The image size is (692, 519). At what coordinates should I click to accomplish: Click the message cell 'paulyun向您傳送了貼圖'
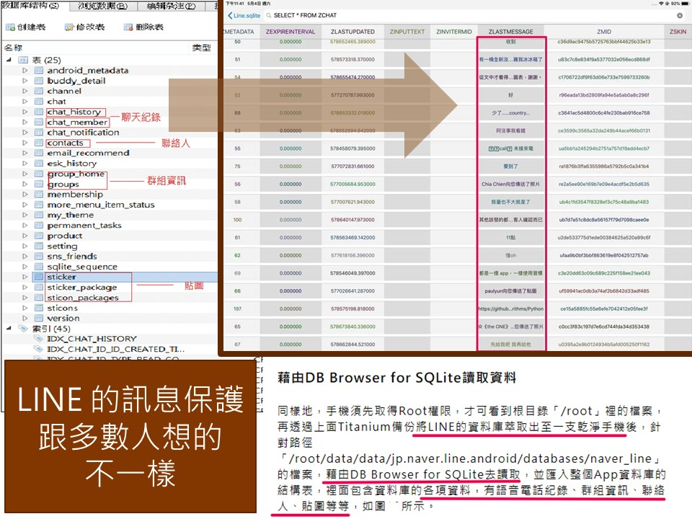510,290
